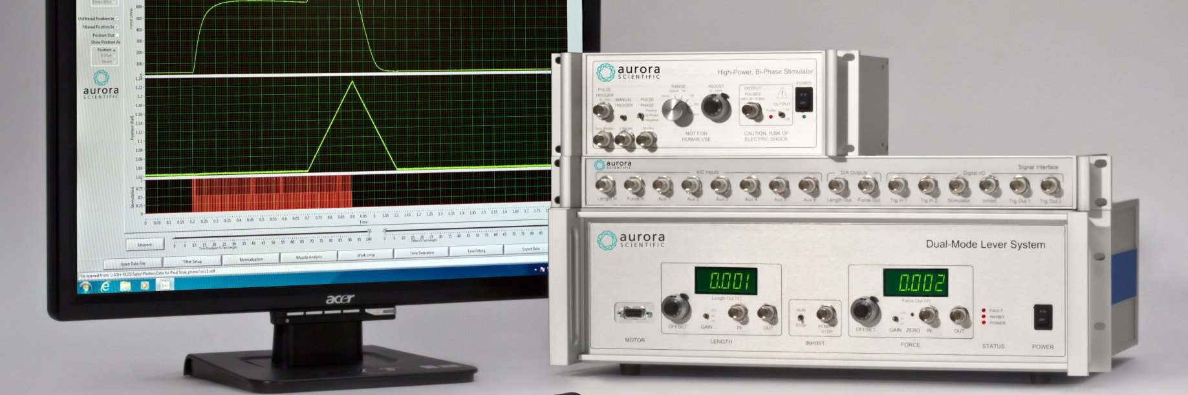
Task: Click the Aurora Scientific logo in the side panel
Action: [102, 85]
